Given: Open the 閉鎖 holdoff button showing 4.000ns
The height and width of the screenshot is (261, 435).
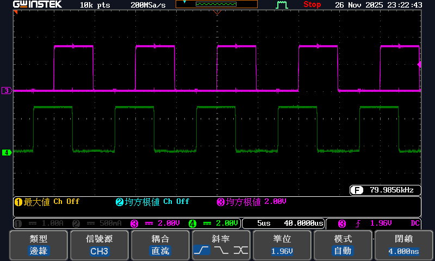Looking at the screenshot, I should (x=403, y=245).
